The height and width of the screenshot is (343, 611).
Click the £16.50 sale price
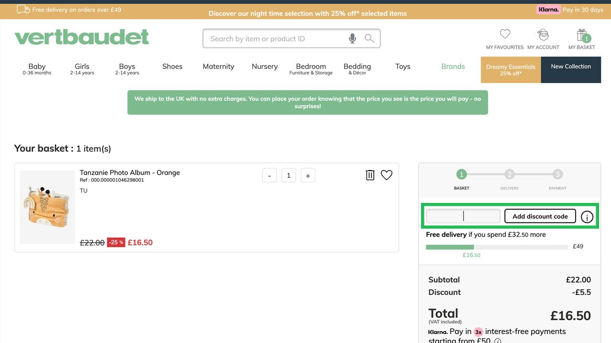[140, 242]
